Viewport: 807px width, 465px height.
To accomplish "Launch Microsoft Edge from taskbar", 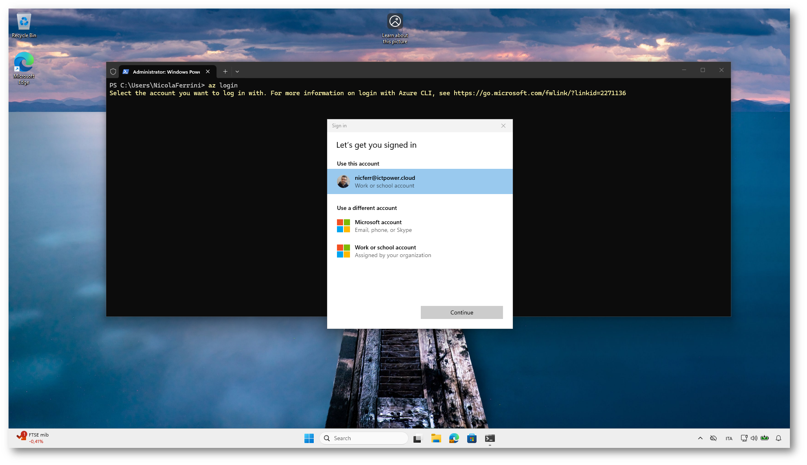I will pyautogui.click(x=454, y=438).
